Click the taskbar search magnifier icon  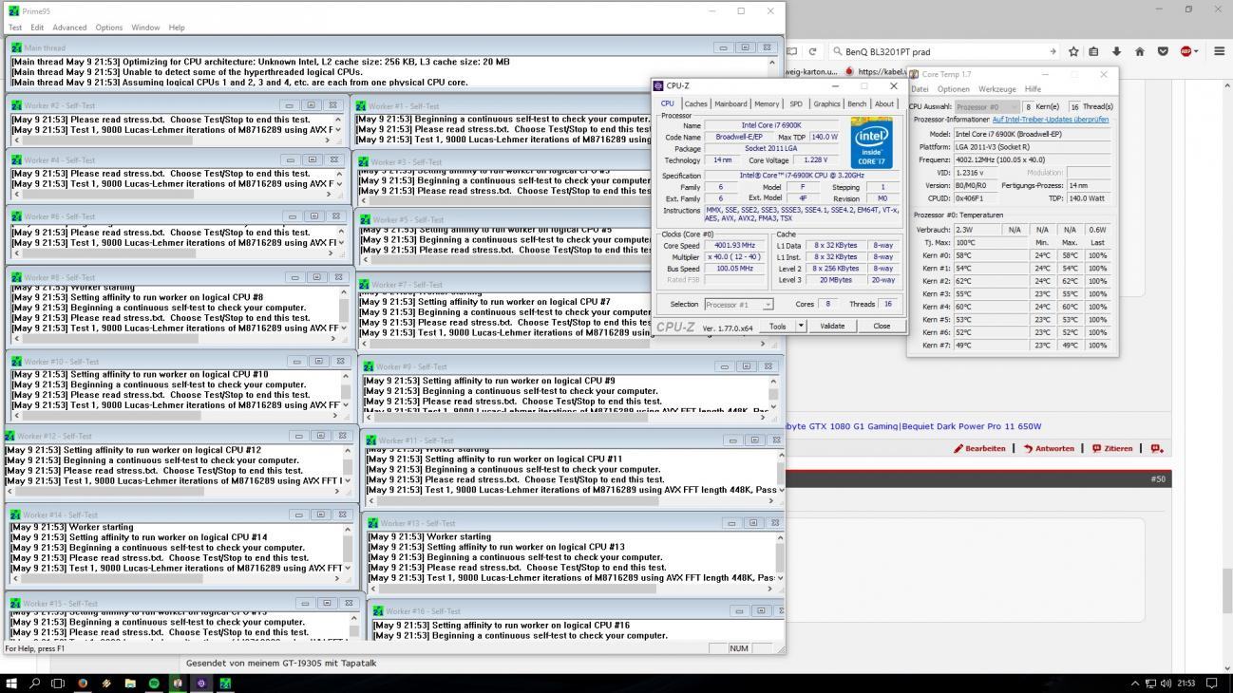click(x=35, y=683)
